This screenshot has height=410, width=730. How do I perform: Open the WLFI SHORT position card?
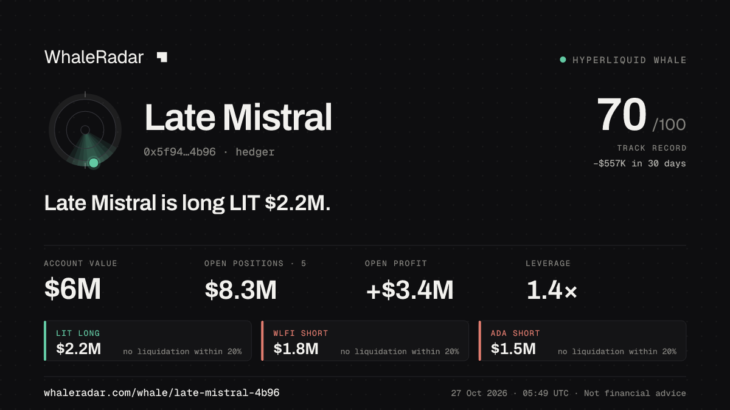[365, 341]
